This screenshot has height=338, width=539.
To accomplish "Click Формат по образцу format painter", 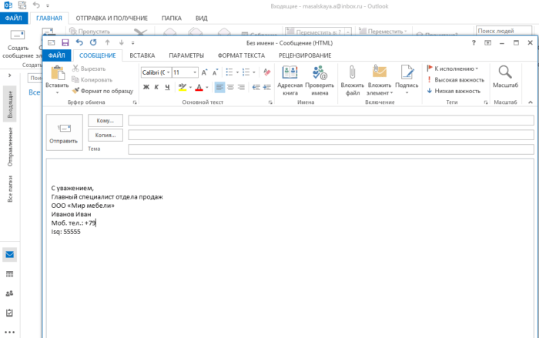I will coord(101,91).
